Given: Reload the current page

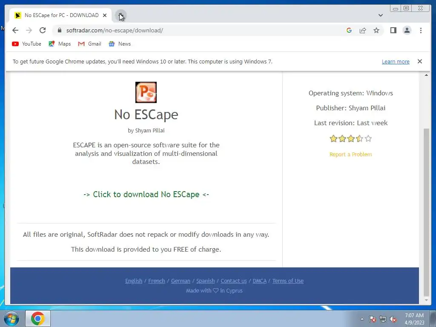Looking at the screenshot, I should (43, 30).
